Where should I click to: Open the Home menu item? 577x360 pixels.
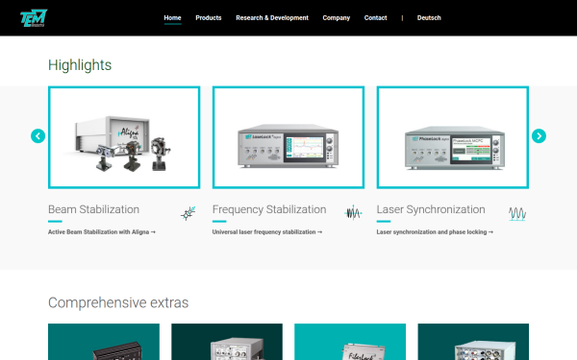172,17
